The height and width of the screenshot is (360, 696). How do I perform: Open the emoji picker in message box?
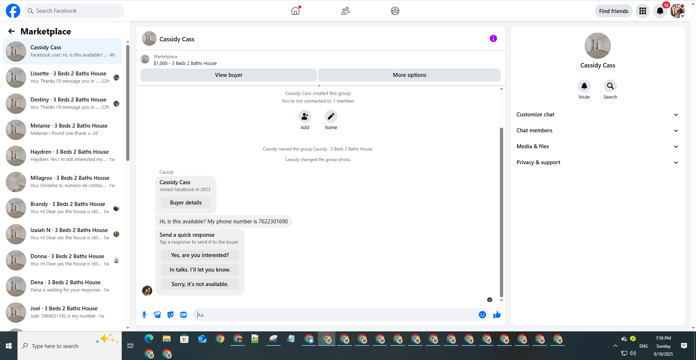pyautogui.click(x=482, y=315)
